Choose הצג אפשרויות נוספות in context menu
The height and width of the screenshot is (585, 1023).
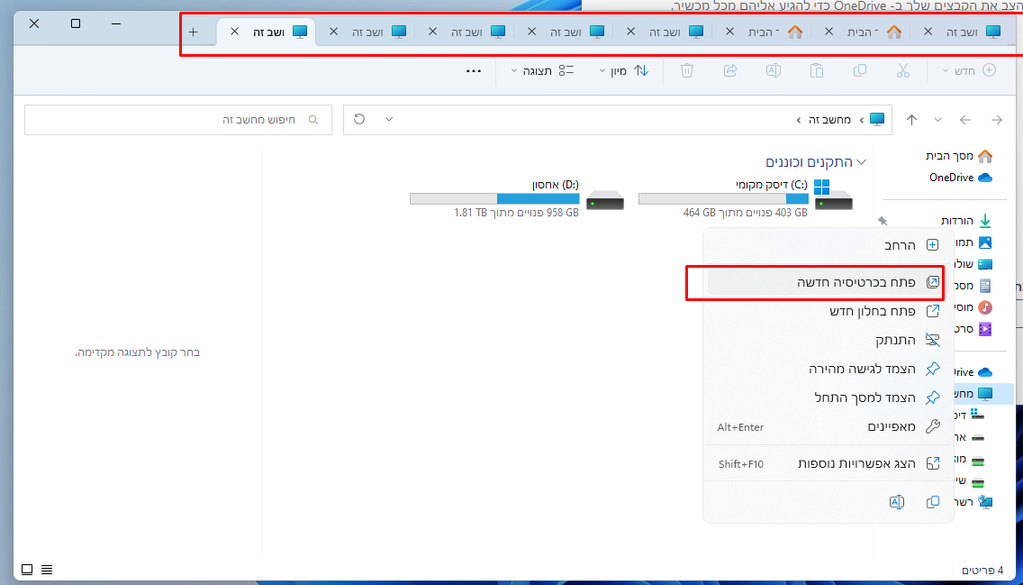coord(828,463)
